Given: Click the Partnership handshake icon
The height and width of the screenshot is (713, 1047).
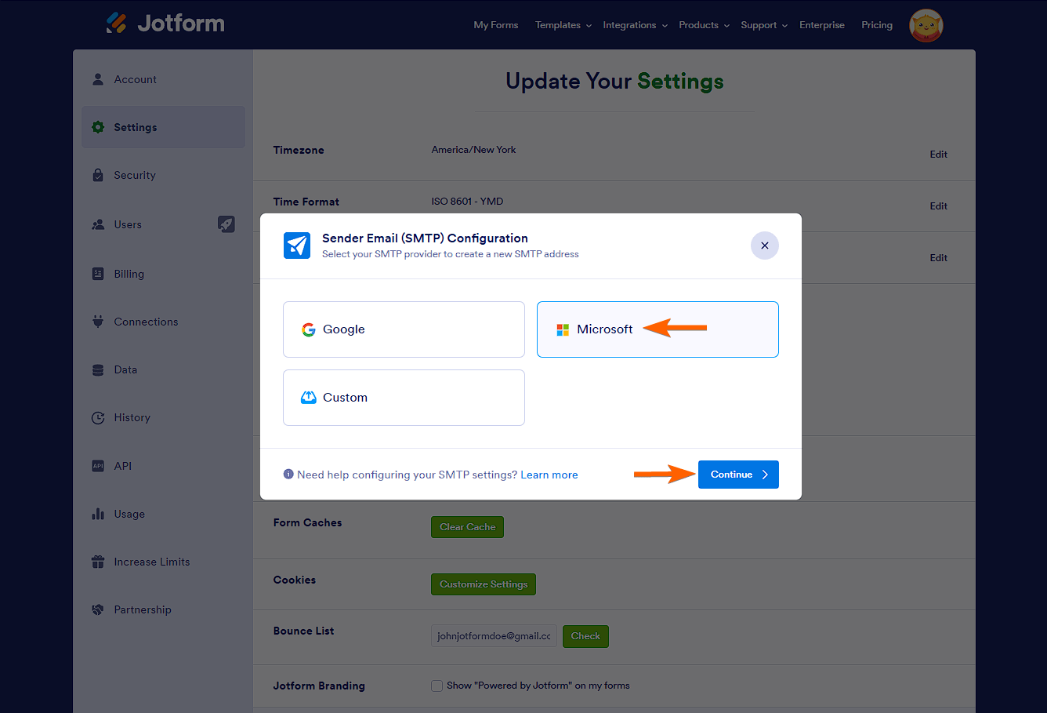Looking at the screenshot, I should click(98, 609).
